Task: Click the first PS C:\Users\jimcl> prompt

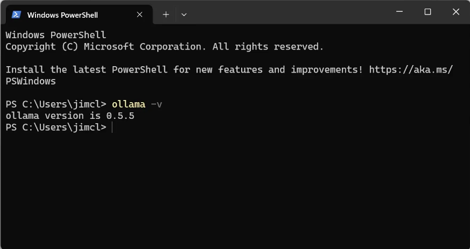Action: 56,104
